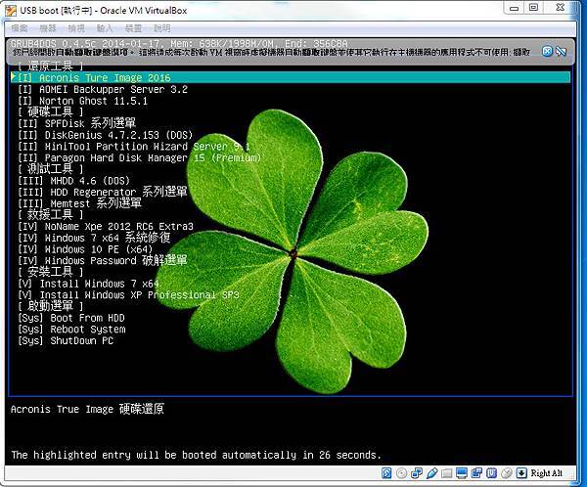Screen dimensions: 587x487
Task: Click the 硬碟工具 section header
Action: pyautogui.click(x=51, y=111)
